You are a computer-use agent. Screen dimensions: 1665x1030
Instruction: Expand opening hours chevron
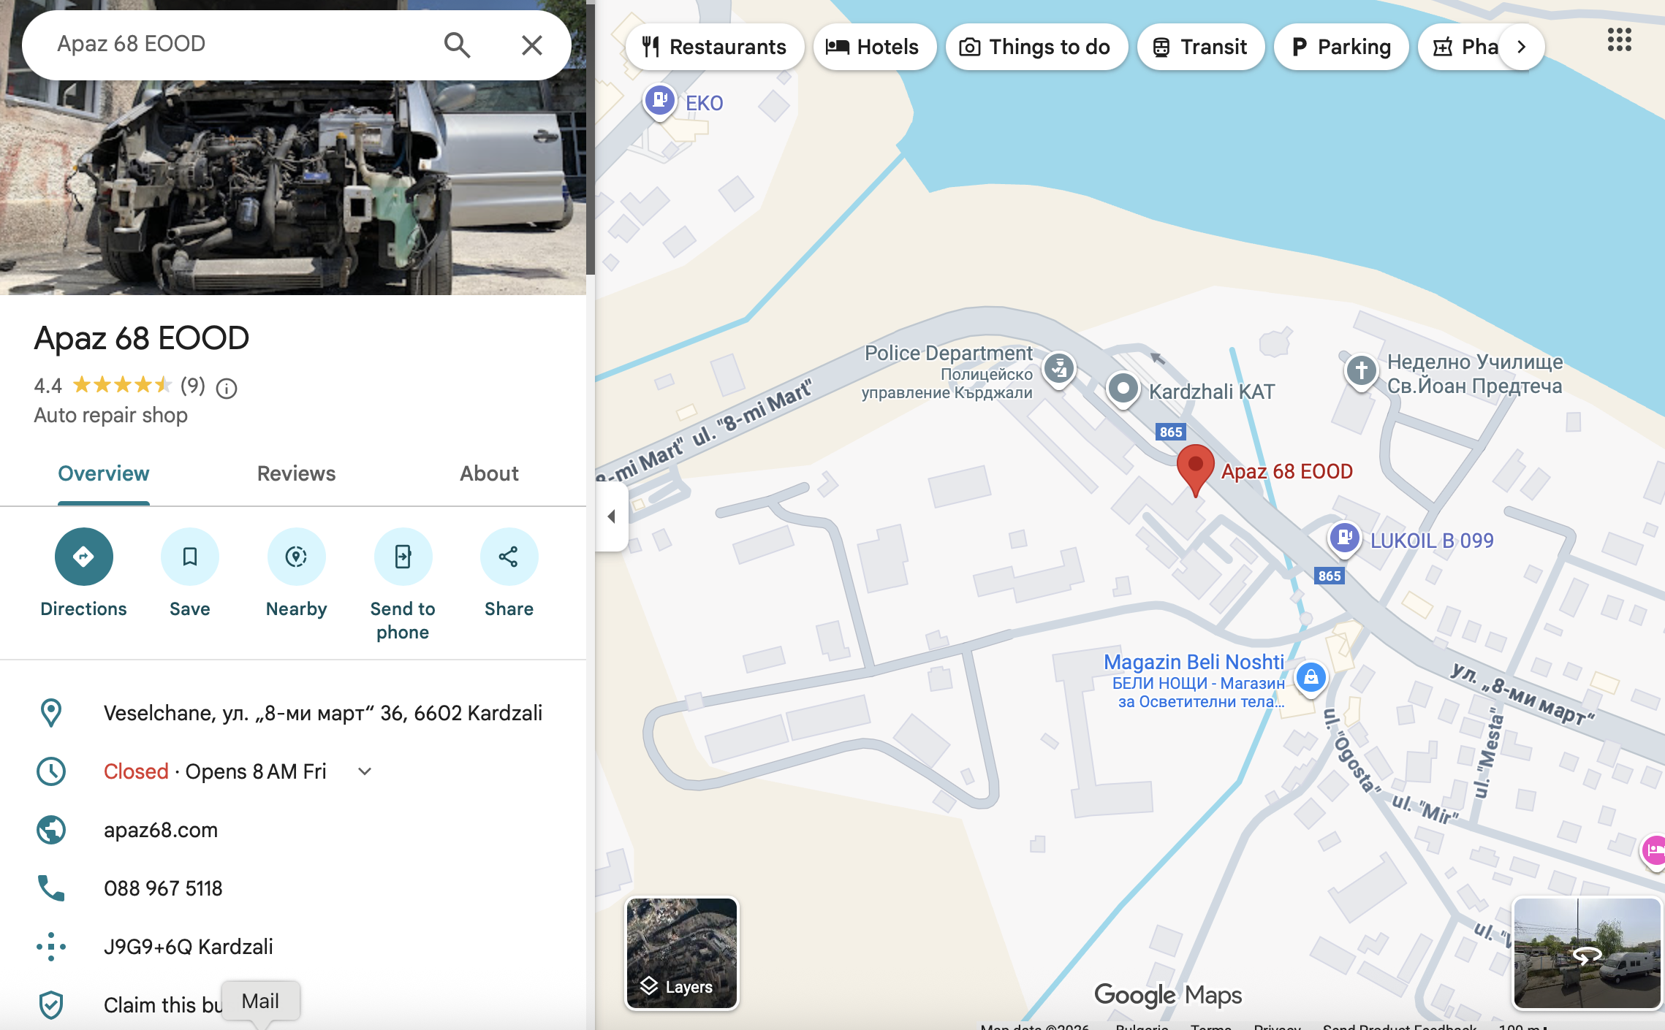tap(365, 771)
